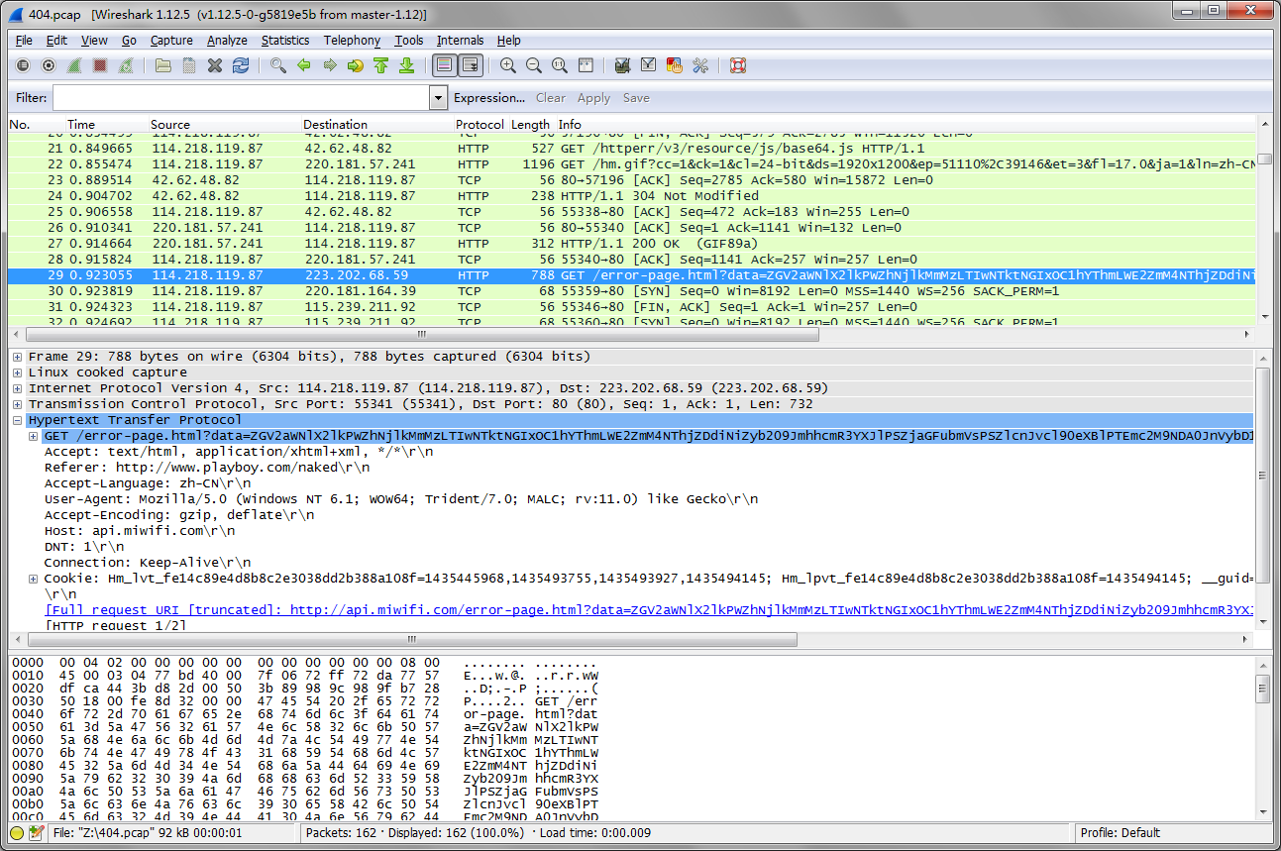The width and height of the screenshot is (1281, 851).
Task: Toggle packet list colorization
Action: tap(445, 65)
